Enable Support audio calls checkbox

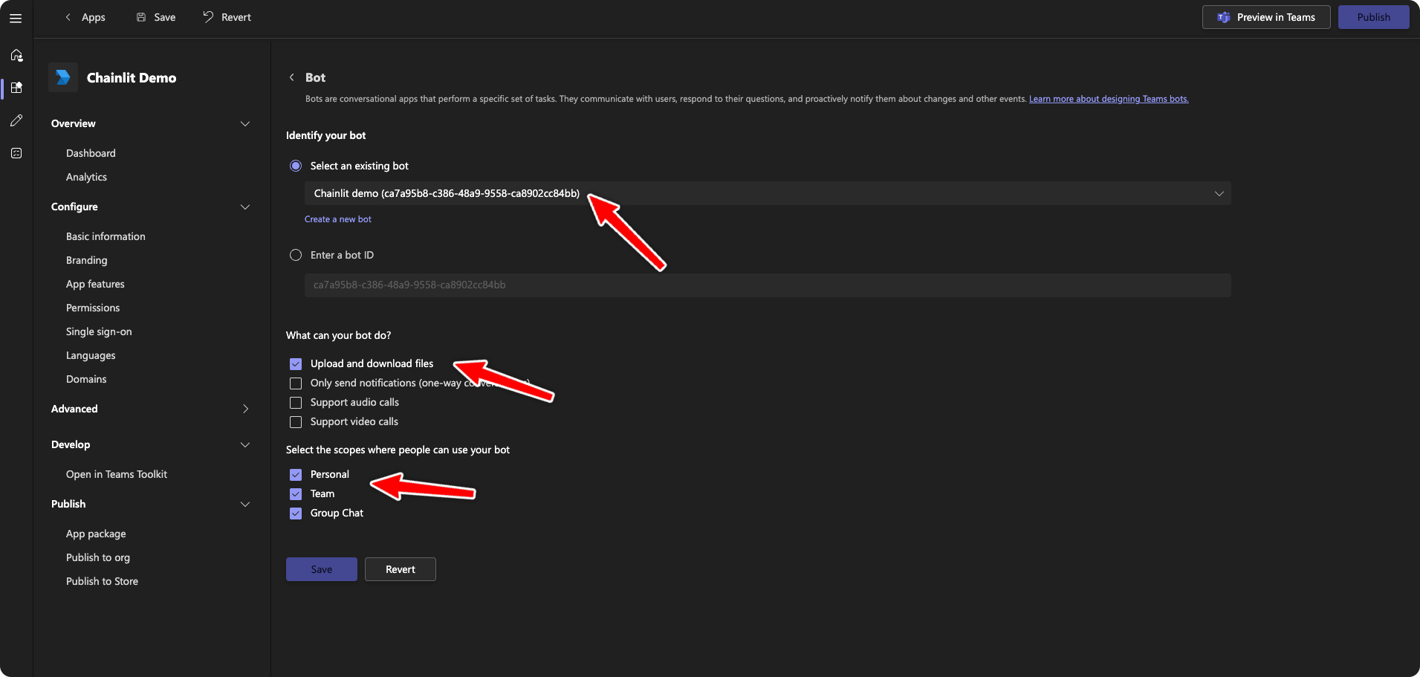[296, 403]
